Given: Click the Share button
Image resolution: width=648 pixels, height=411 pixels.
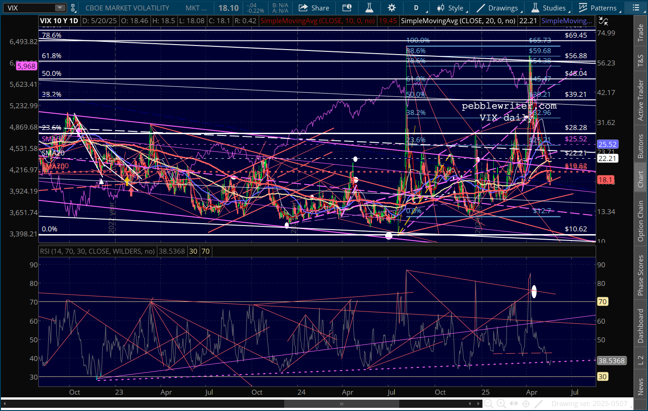Looking at the screenshot, I should point(314,8).
